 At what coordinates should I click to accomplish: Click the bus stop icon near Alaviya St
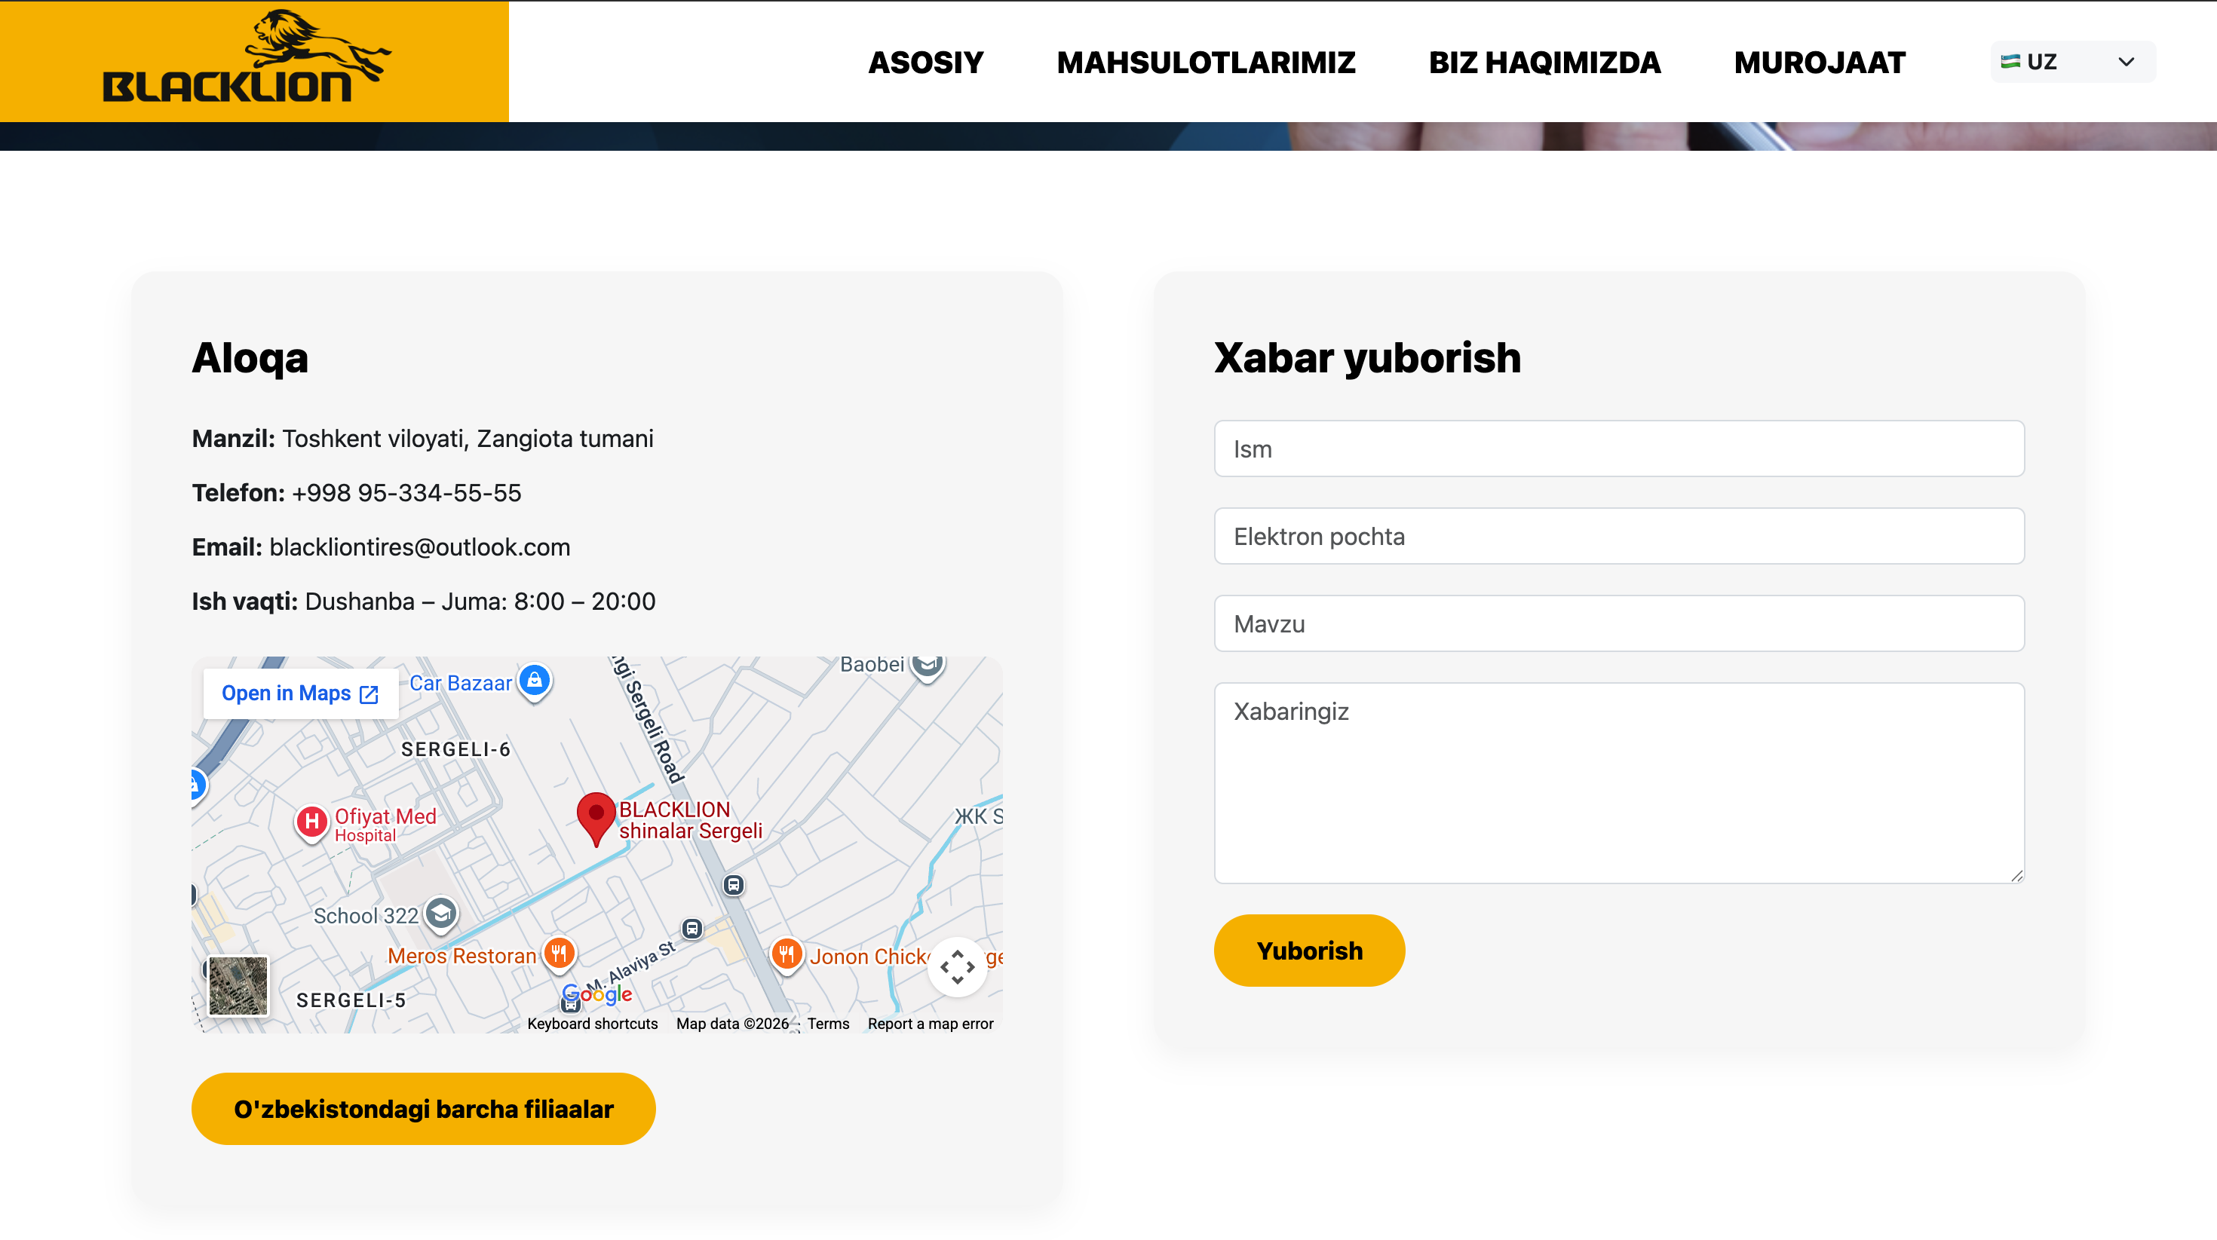[692, 929]
